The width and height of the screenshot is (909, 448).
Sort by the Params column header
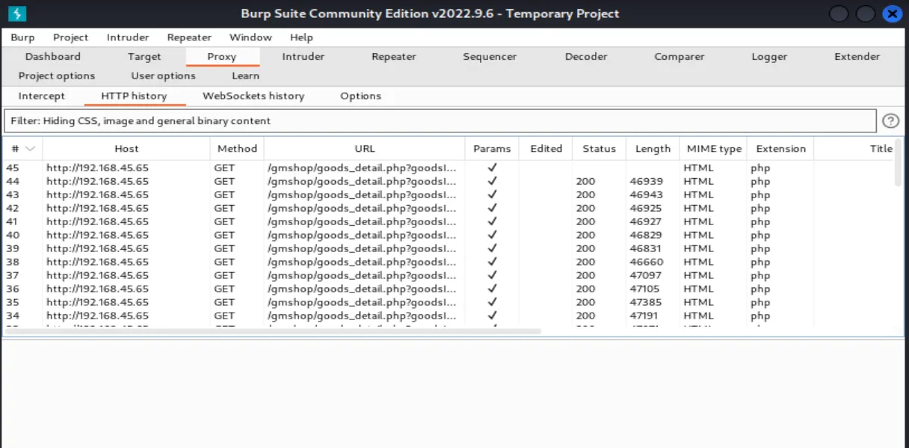(x=492, y=148)
